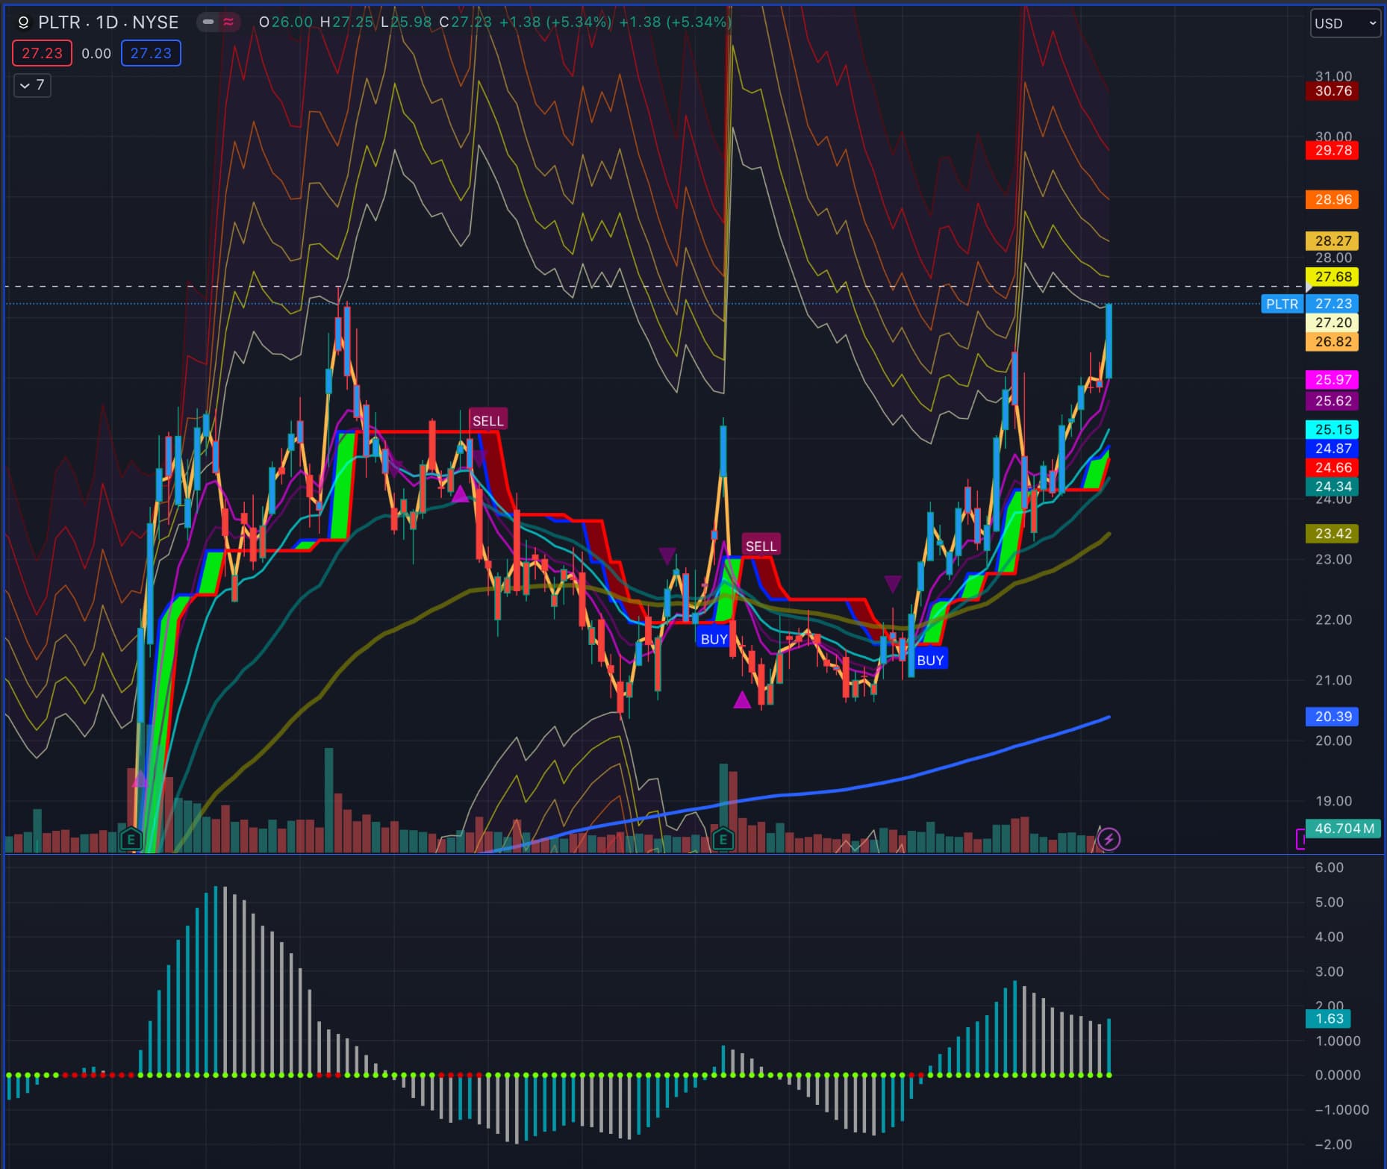Open the later earnings E marker
This screenshot has height=1169, width=1387.
tap(723, 839)
